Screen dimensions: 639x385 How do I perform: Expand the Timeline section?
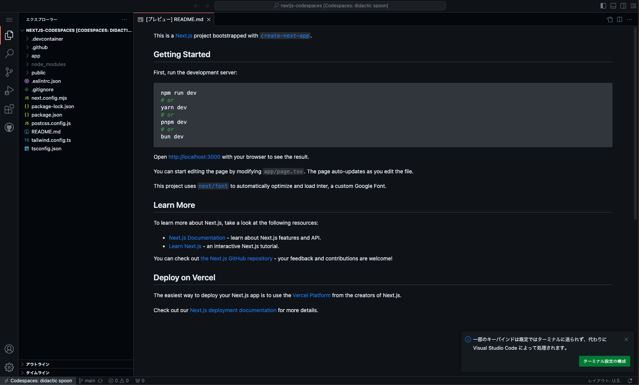point(76,373)
